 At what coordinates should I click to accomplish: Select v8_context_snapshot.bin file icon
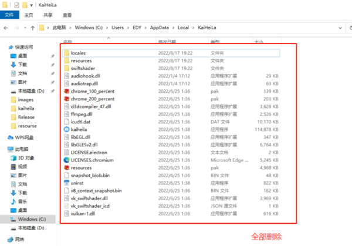66,191
